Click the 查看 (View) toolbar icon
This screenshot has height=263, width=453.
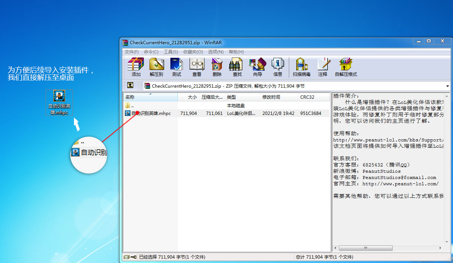tap(197, 67)
